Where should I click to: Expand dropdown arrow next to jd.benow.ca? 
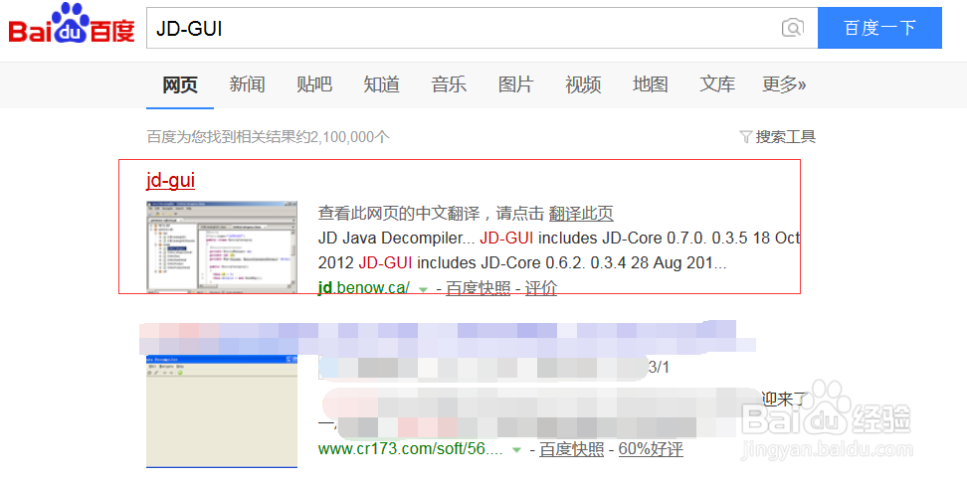(x=423, y=289)
